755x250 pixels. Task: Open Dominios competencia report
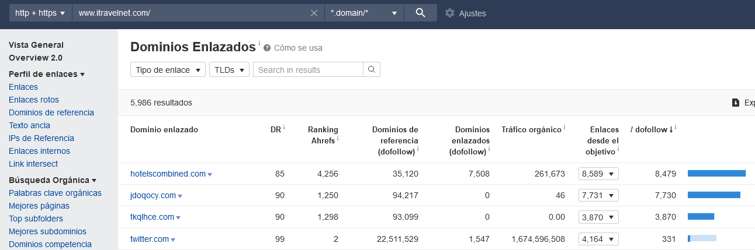click(x=50, y=244)
